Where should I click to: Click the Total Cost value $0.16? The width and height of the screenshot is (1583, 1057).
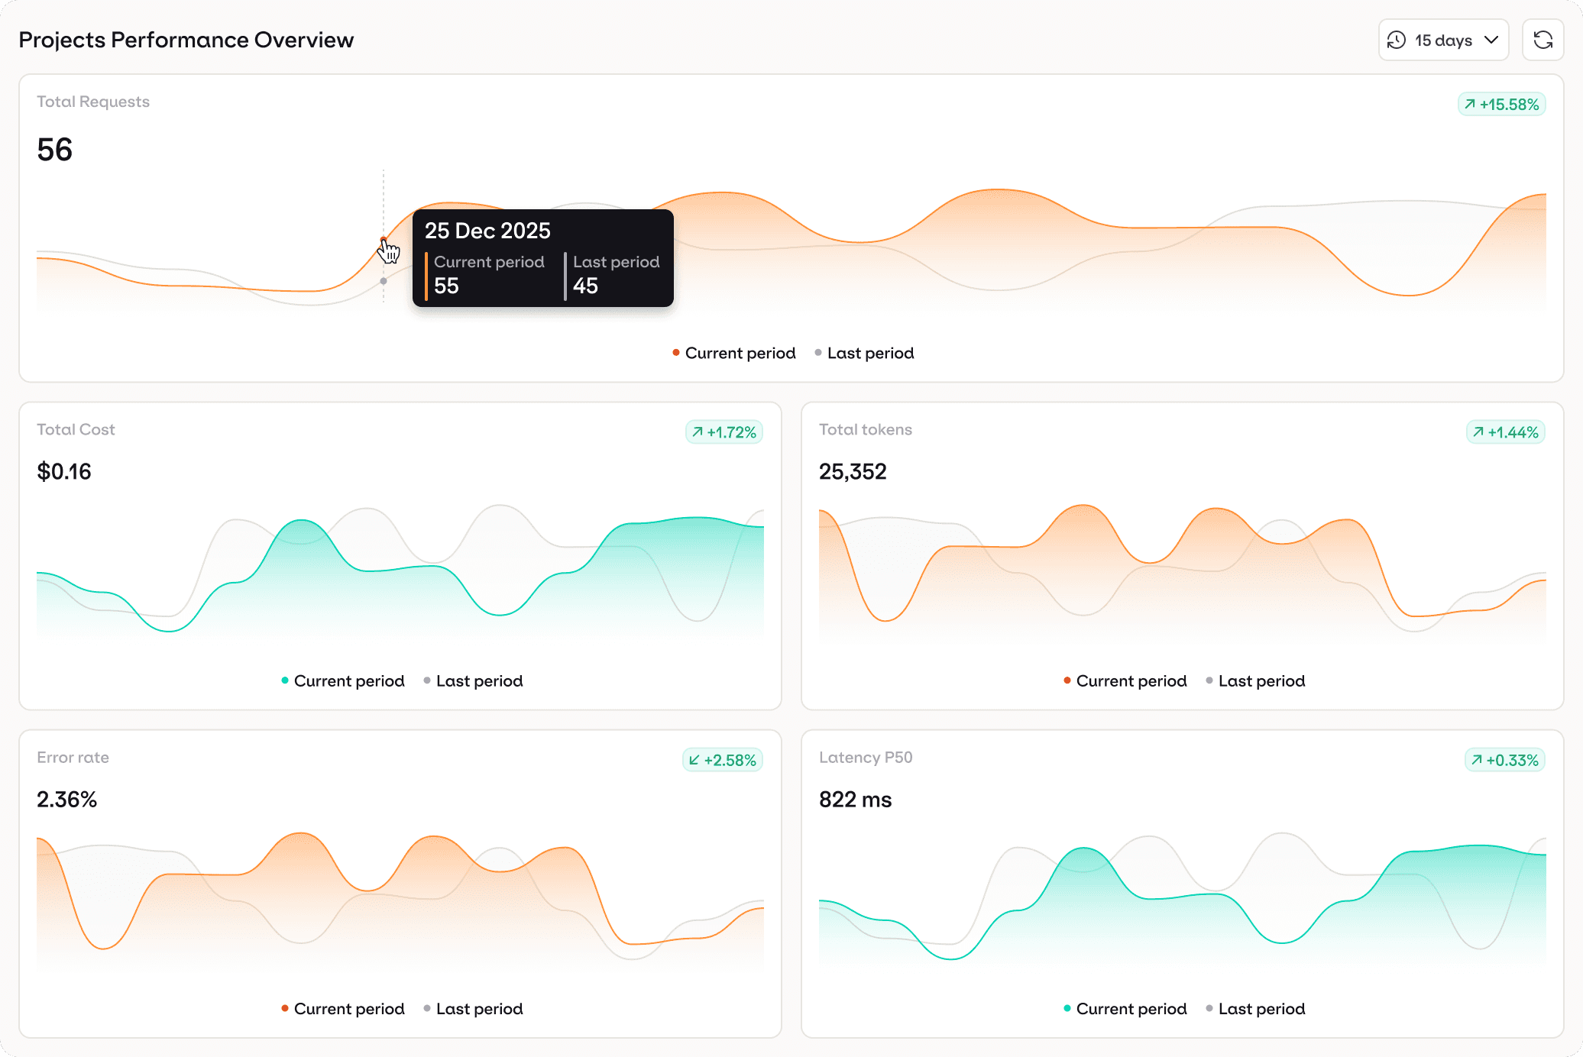(x=64, y=471)
